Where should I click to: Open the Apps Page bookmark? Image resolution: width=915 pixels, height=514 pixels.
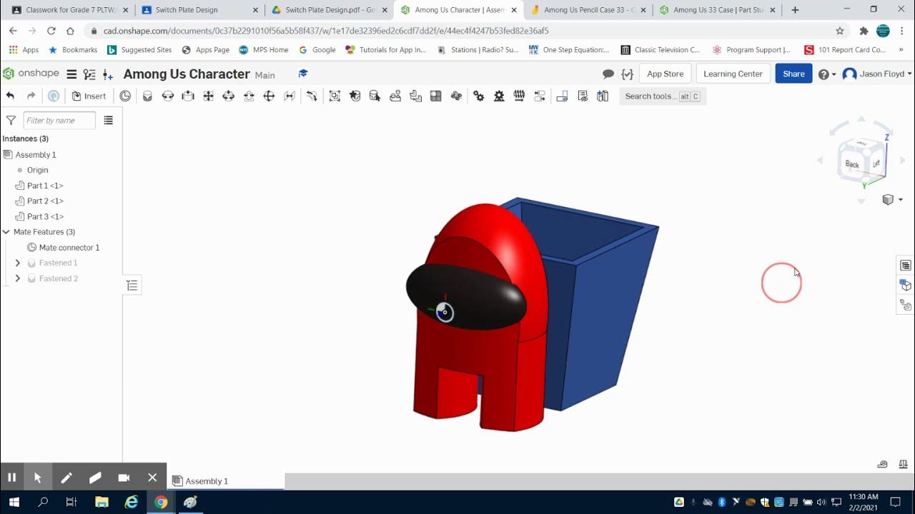[x=206, y=50]
